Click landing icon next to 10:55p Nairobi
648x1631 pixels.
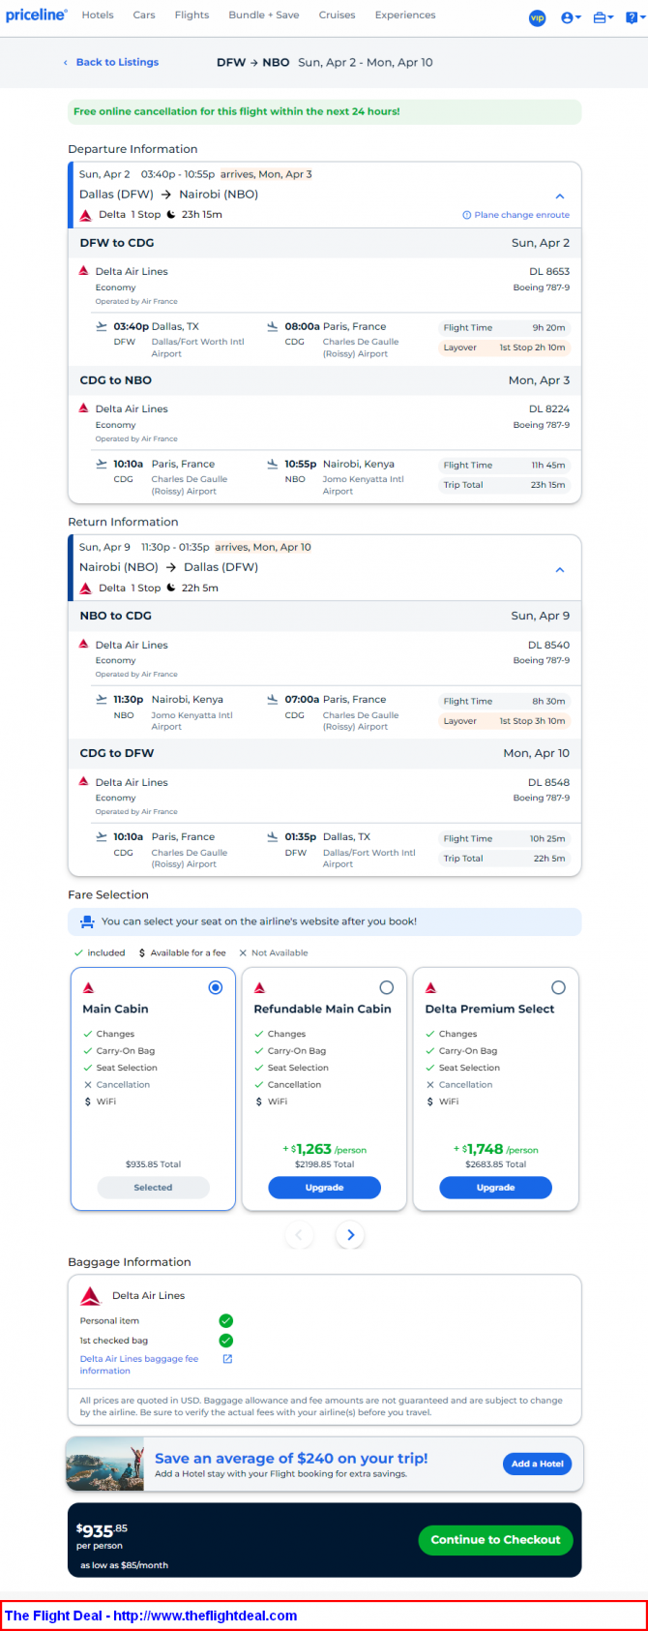[273, 464]
